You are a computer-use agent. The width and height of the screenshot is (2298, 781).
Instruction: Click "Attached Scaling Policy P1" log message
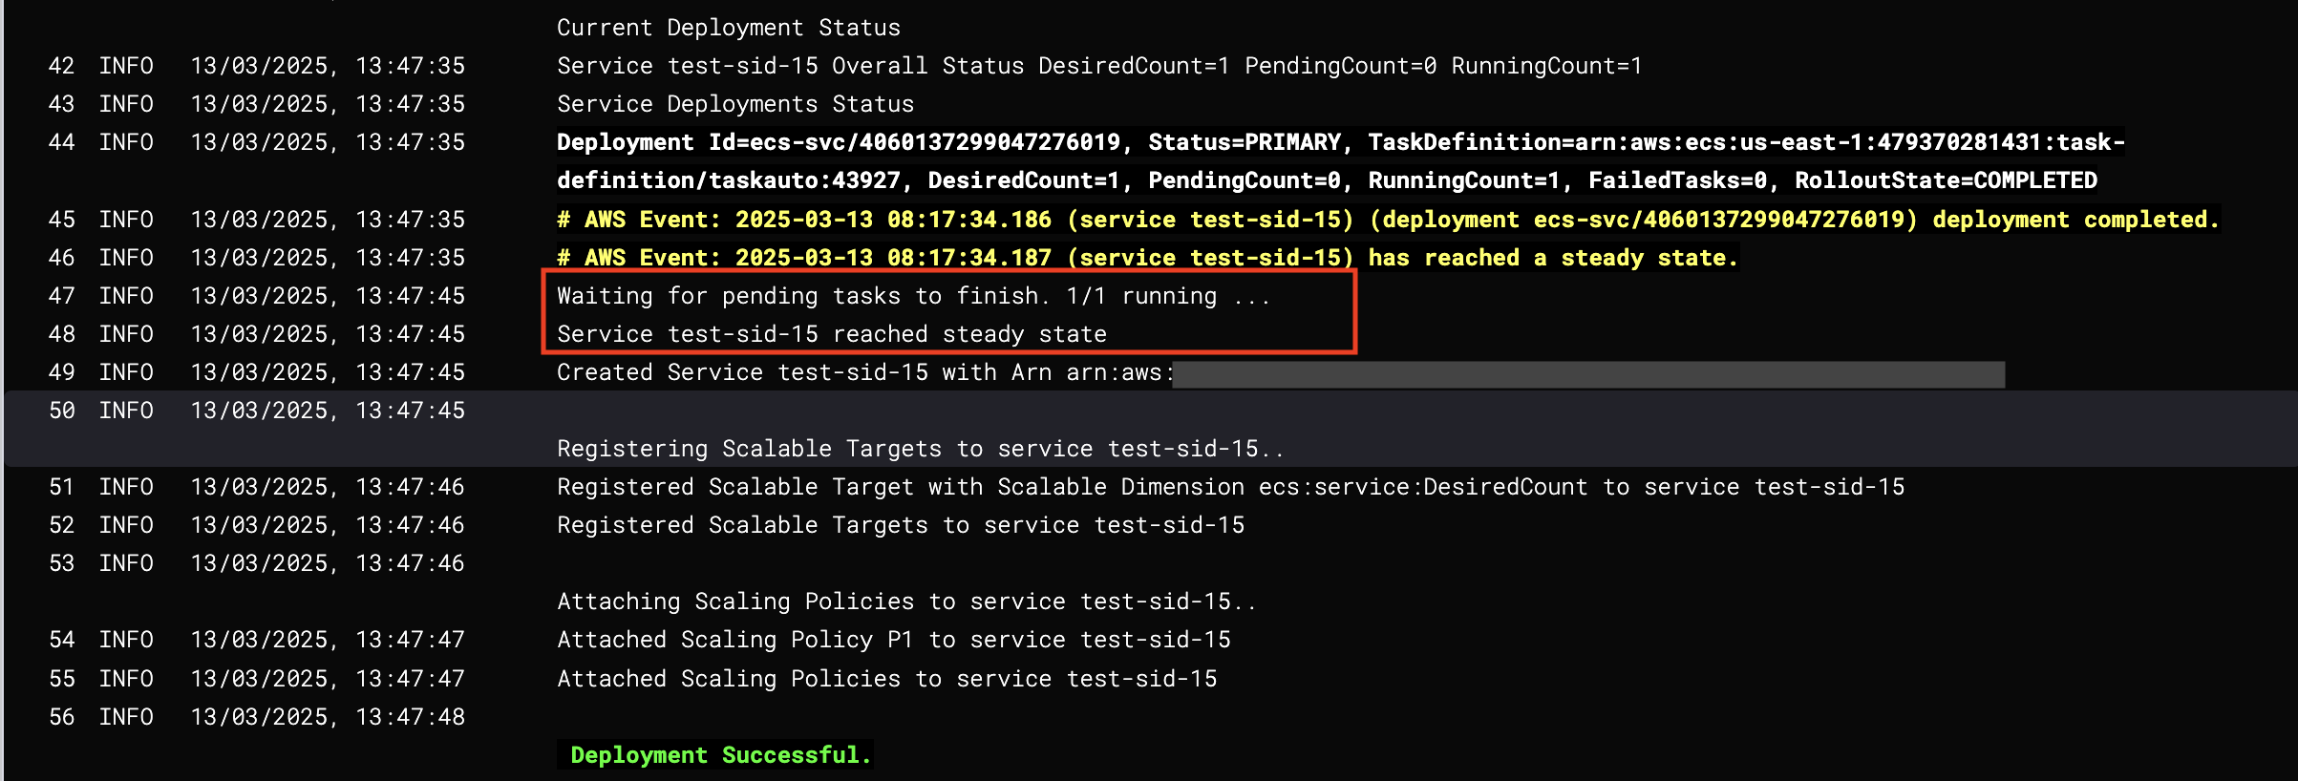[x=894, y=640]
